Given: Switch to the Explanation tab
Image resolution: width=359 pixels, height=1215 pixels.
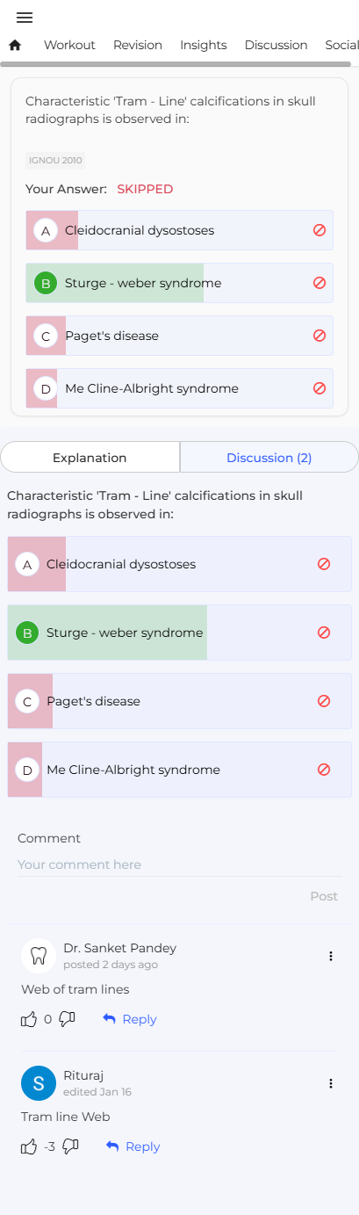Looking at the screenshot, I should click(90, 458).
